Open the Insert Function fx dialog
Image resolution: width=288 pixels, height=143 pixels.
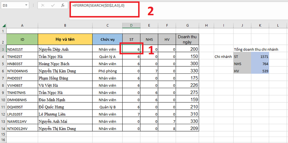(x=63, y=5)
